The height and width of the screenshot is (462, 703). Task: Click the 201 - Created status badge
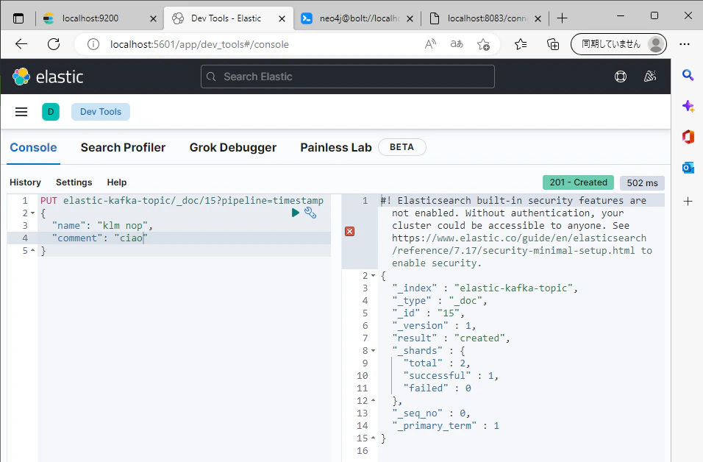(578, 182)
